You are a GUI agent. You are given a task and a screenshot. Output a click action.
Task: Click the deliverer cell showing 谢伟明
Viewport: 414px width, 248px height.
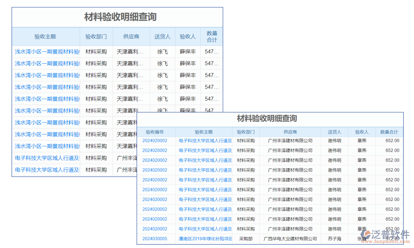(x=335, y=141)
